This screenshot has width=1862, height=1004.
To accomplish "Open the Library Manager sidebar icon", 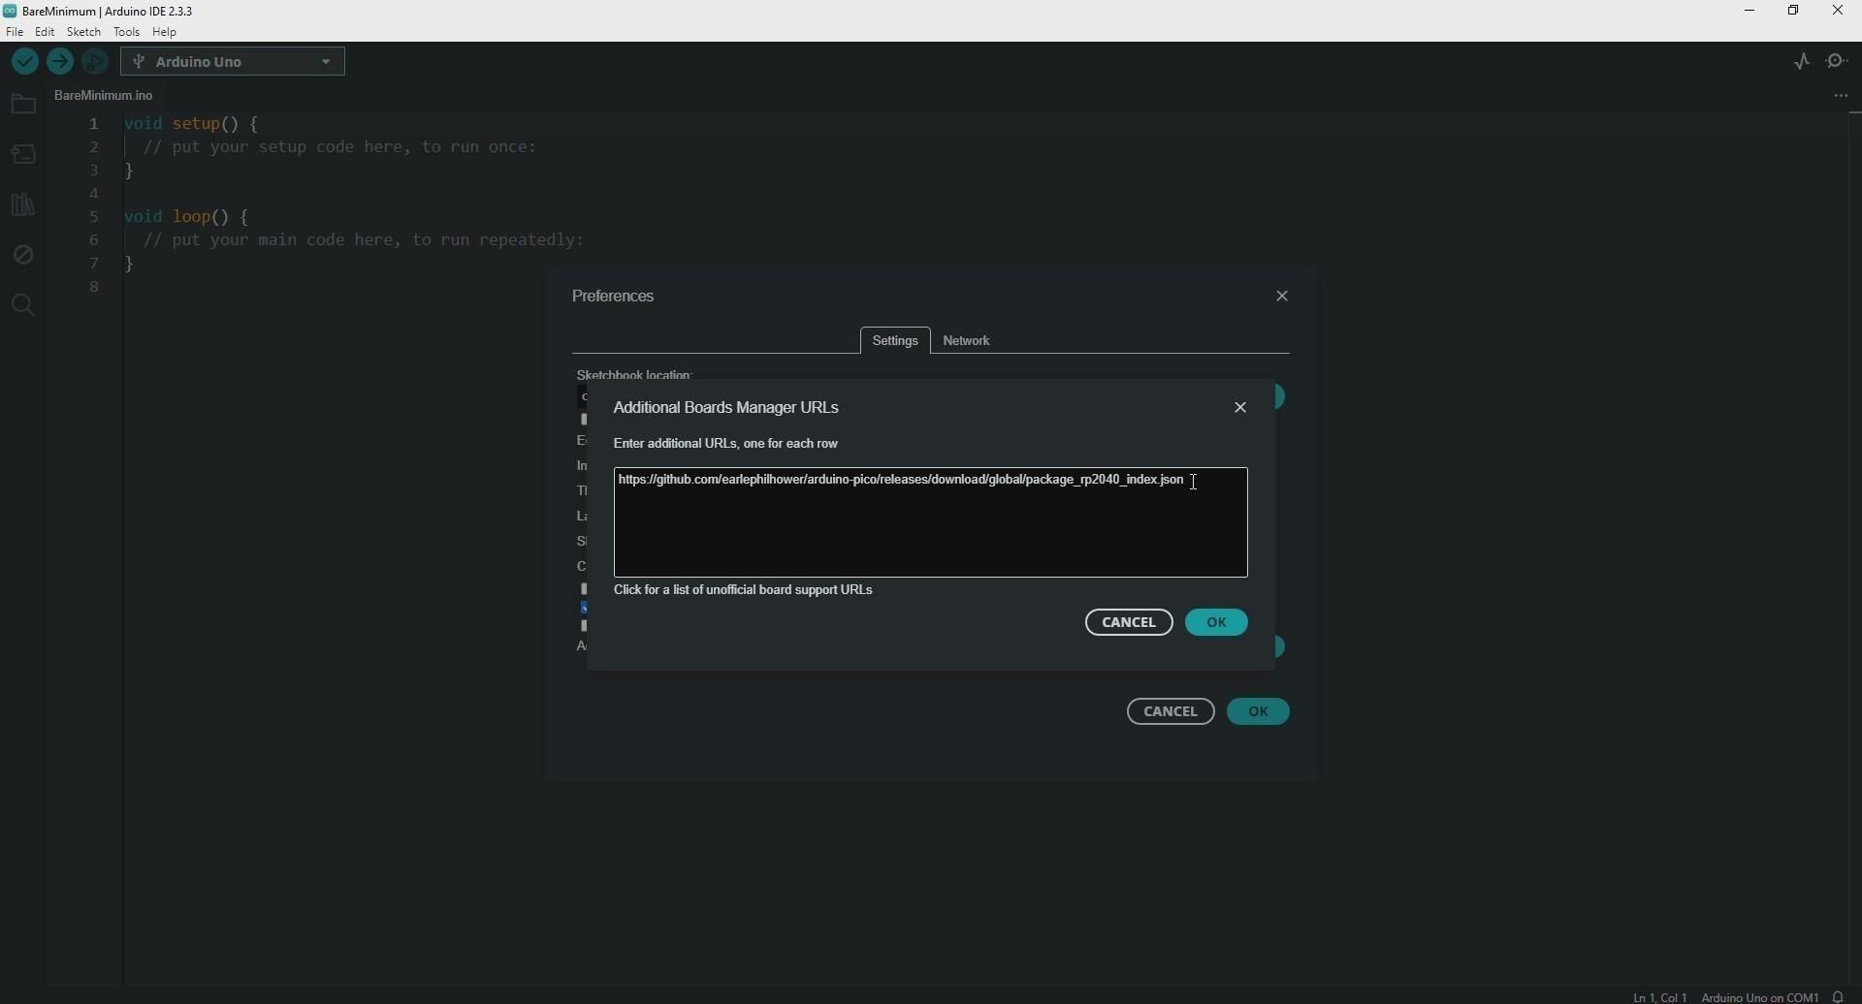I will (x=22, y=204).
